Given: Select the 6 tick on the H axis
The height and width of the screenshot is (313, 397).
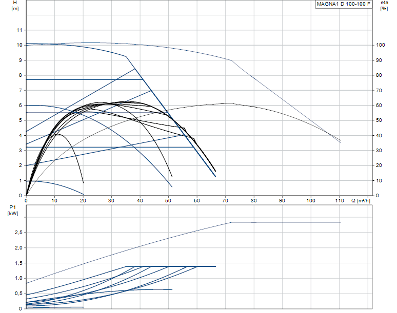Looking at the screenshot, I should click(21, 105).
